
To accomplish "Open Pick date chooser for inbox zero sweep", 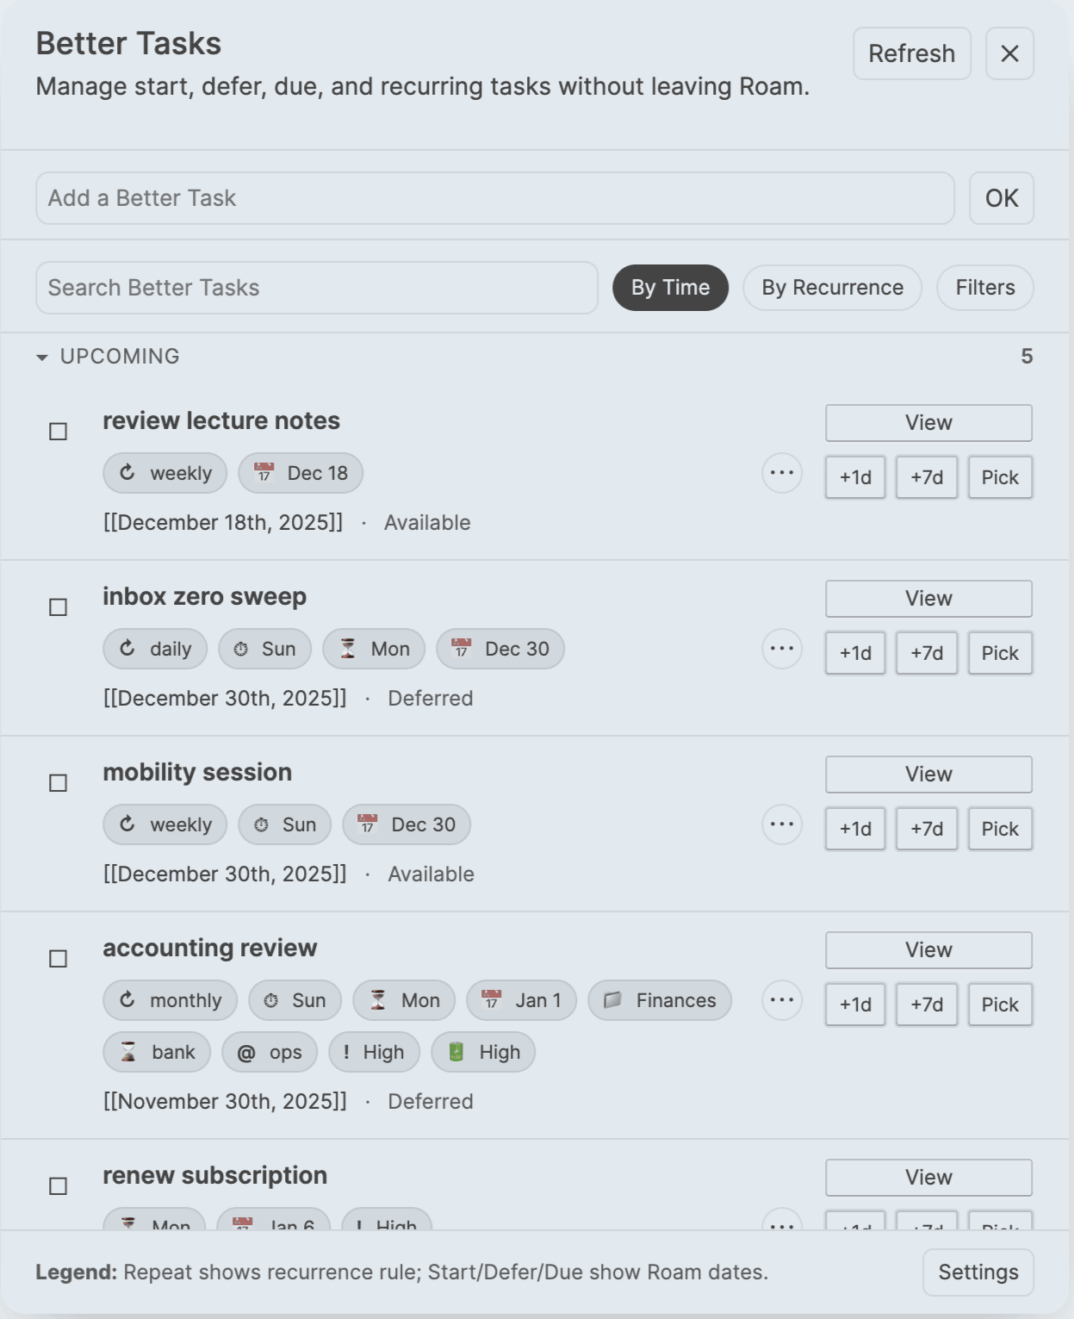I will click(x=999, y=653).
